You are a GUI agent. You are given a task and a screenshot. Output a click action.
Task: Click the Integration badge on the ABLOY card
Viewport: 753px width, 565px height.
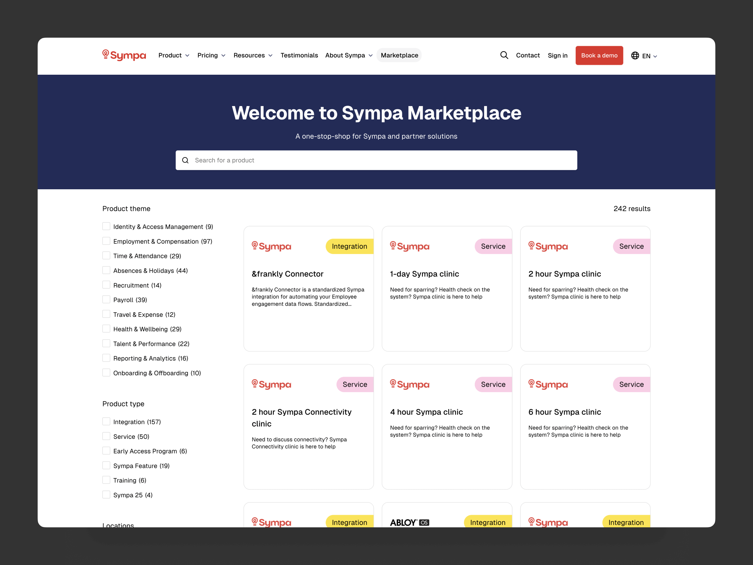tap(488, 521)
